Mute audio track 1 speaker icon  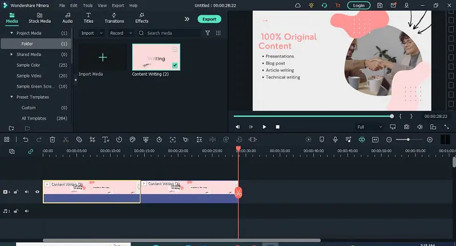tap(27, 211)
